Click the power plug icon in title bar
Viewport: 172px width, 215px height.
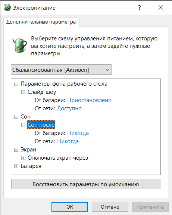(7, 7)
